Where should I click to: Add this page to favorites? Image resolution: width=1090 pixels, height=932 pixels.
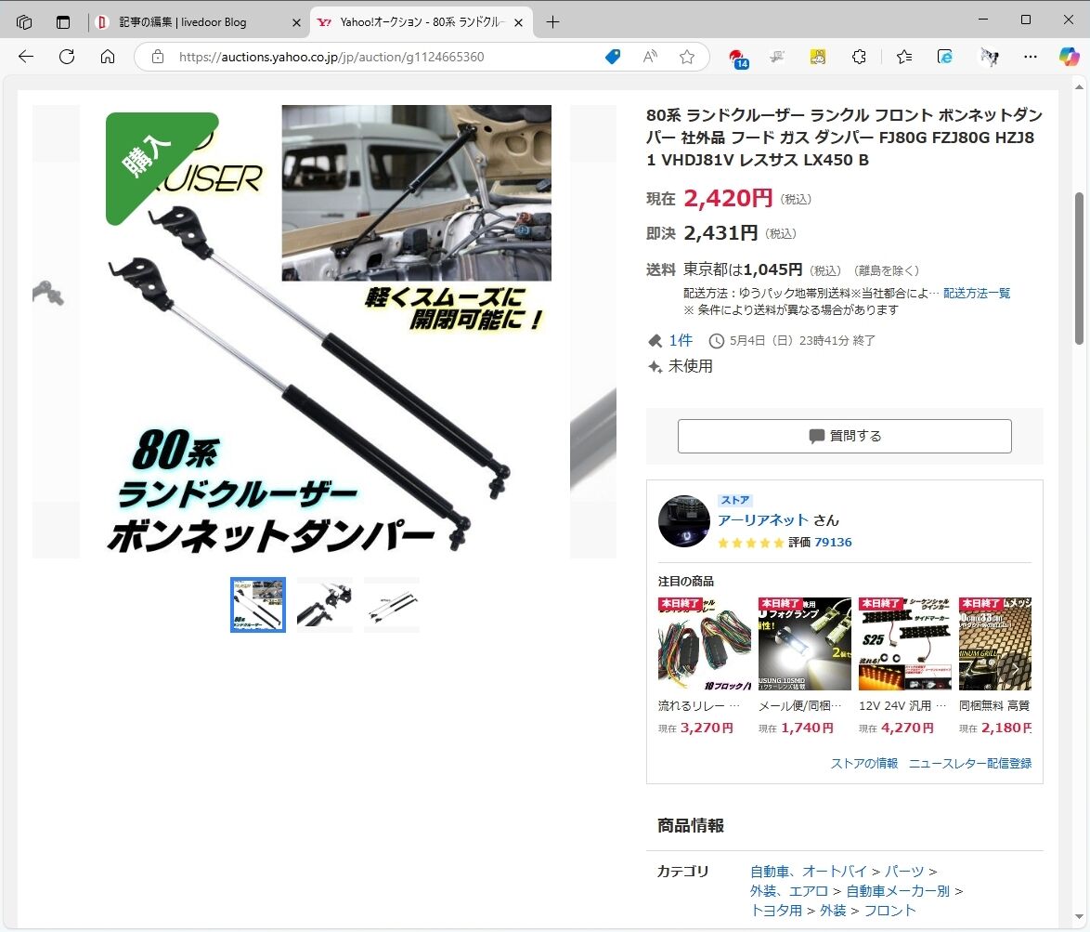coord(687,57)
